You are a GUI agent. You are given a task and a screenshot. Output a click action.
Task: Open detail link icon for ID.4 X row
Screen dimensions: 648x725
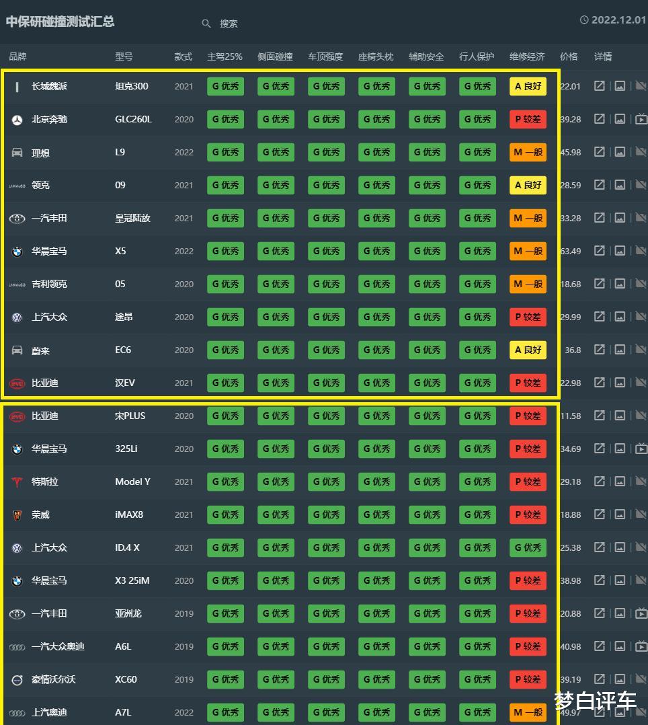click(x=600, y=547)
